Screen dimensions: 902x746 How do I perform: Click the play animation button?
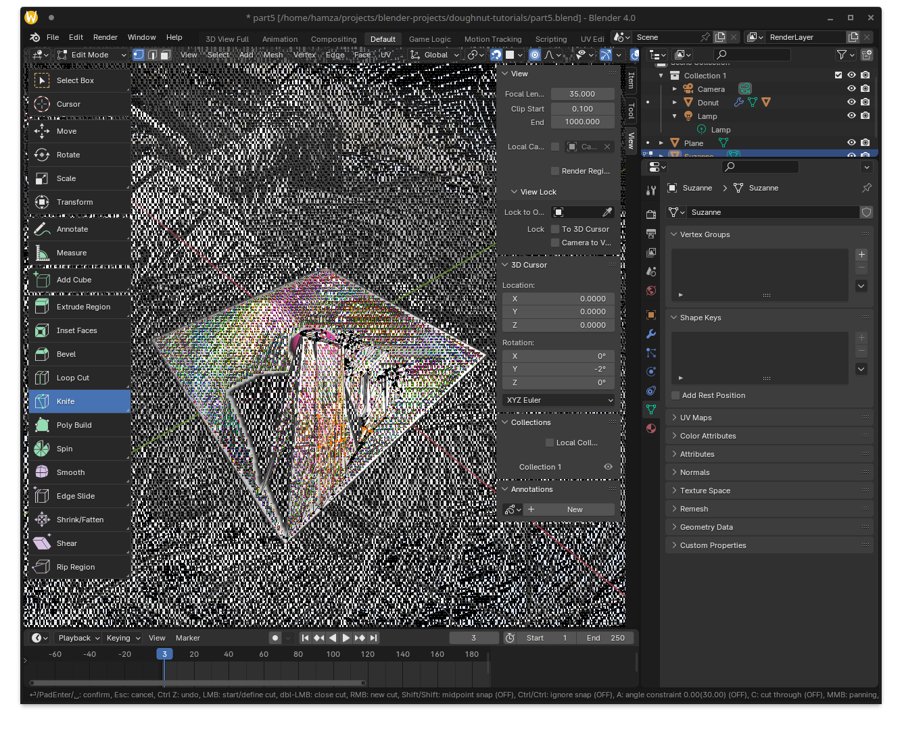(x=346, y=638)
